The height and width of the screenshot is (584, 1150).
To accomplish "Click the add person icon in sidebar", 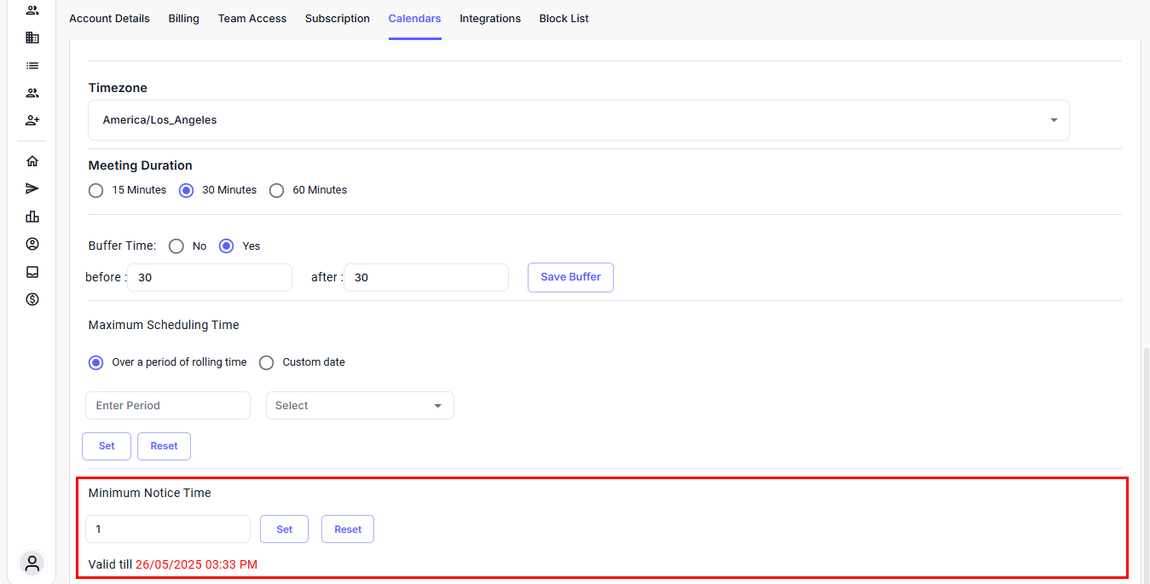I will click(32, 120).
